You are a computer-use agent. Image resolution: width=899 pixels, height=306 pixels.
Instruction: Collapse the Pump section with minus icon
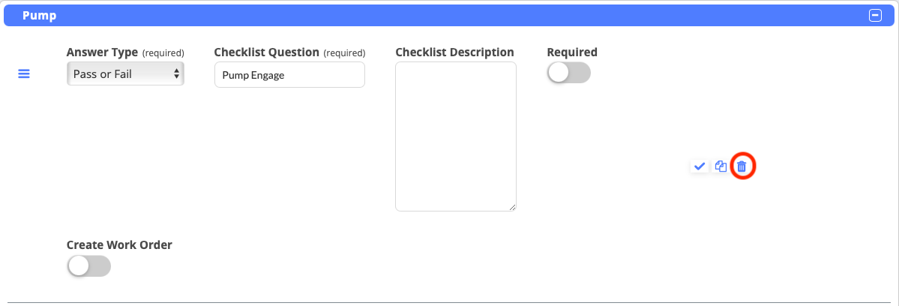point(875,15)
